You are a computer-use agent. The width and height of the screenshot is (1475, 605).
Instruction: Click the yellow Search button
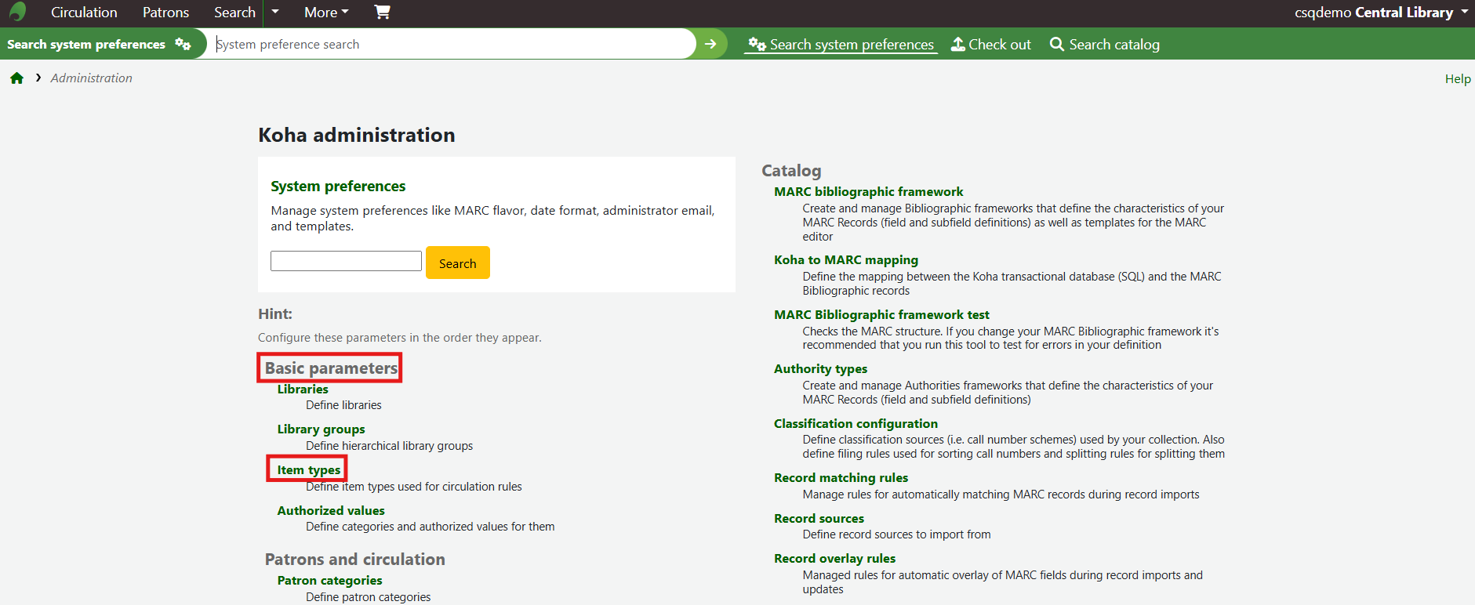click(x=457, y=263)
